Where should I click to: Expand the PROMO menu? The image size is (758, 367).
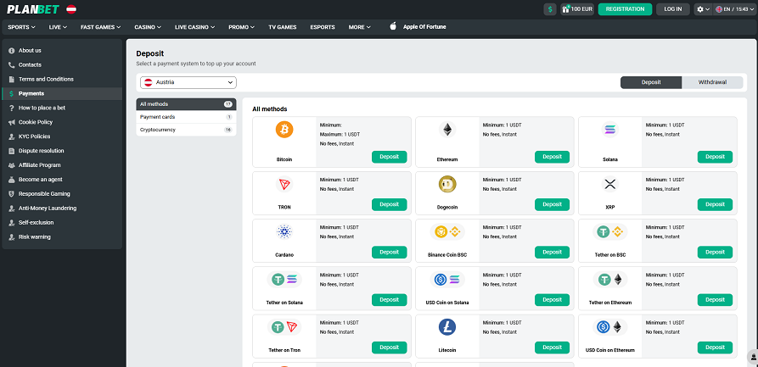coord(241,27)
